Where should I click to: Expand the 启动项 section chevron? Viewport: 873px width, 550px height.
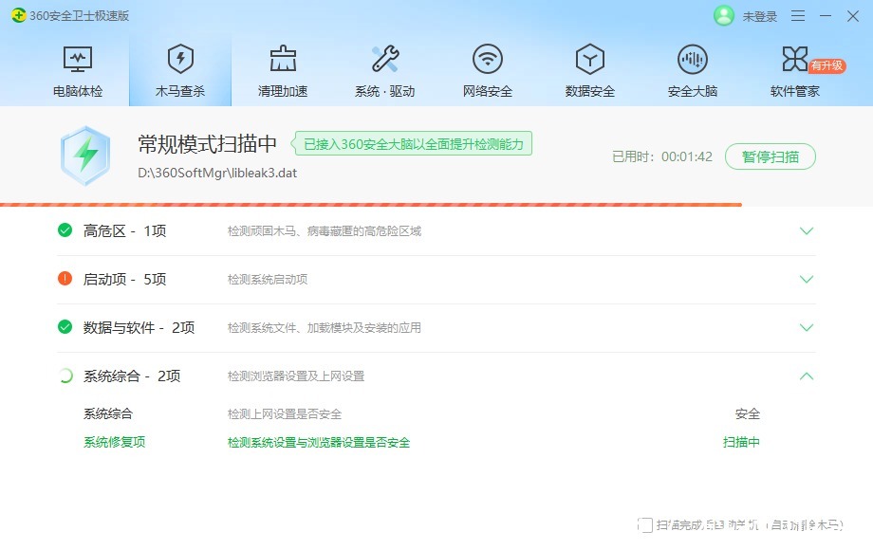point(807,279)
